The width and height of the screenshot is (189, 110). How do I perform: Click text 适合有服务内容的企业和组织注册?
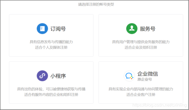point(51,95)
